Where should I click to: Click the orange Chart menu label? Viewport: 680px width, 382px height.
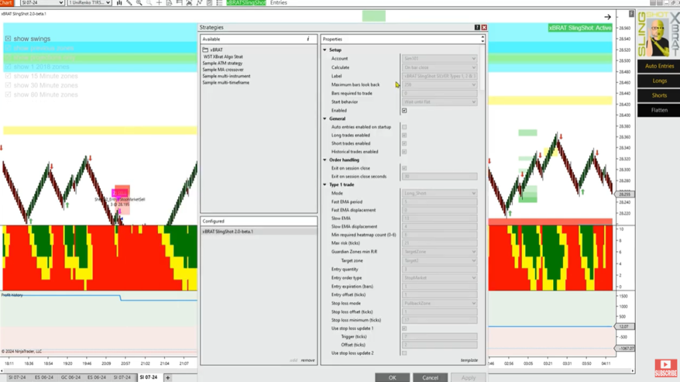click(7, 3)
